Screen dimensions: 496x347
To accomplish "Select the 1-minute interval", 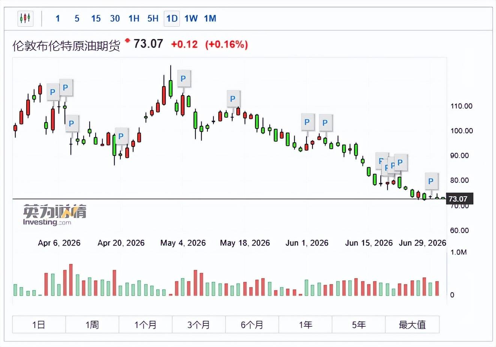I will pos(57,18).
